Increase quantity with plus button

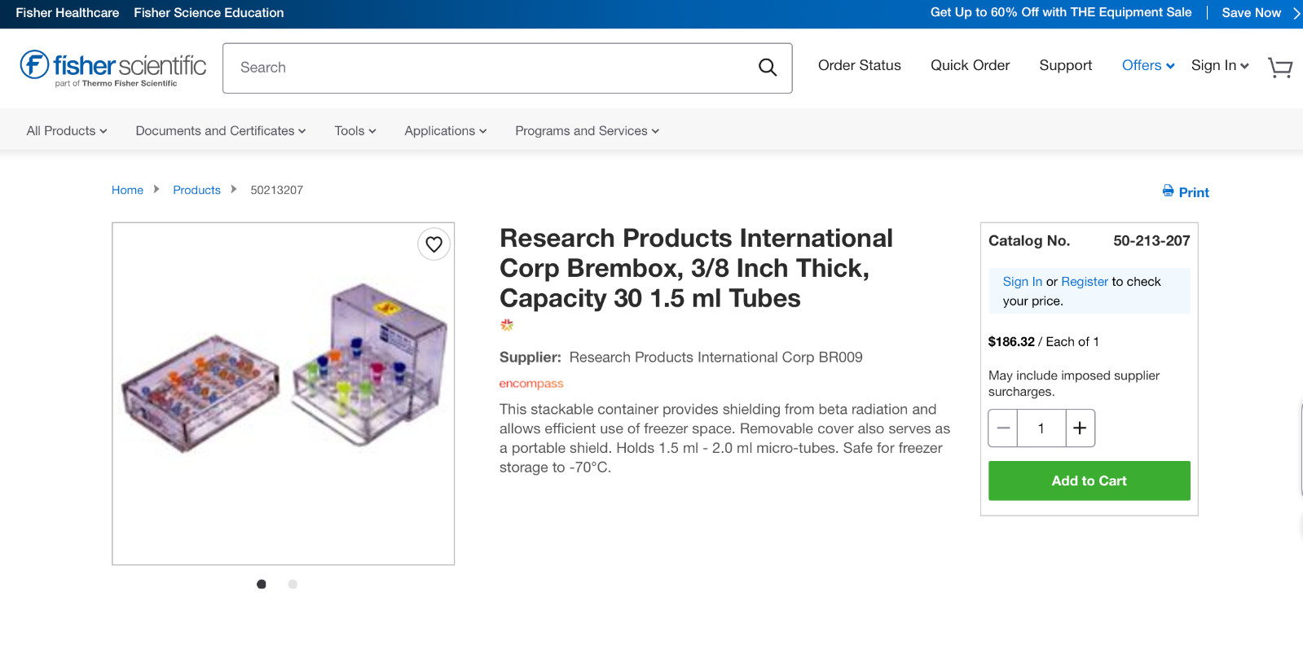[x=1080, y=428]
